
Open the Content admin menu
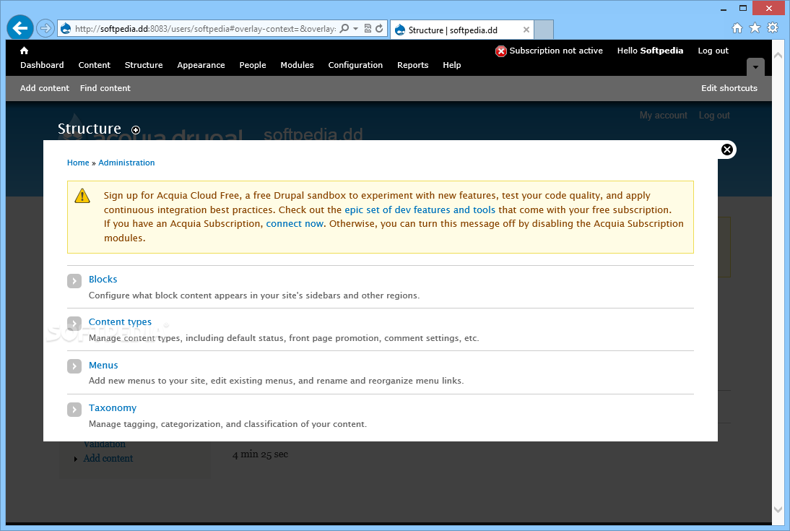coord(94,65)
